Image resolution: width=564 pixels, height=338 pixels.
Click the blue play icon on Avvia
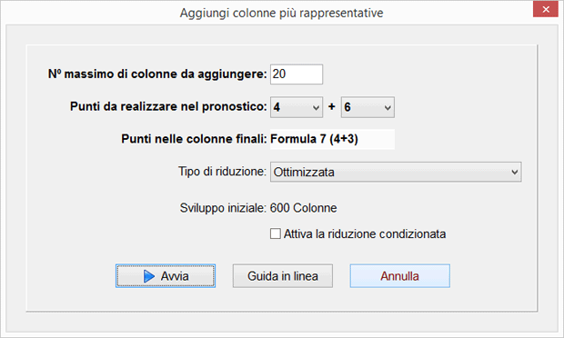pos(149,276)
